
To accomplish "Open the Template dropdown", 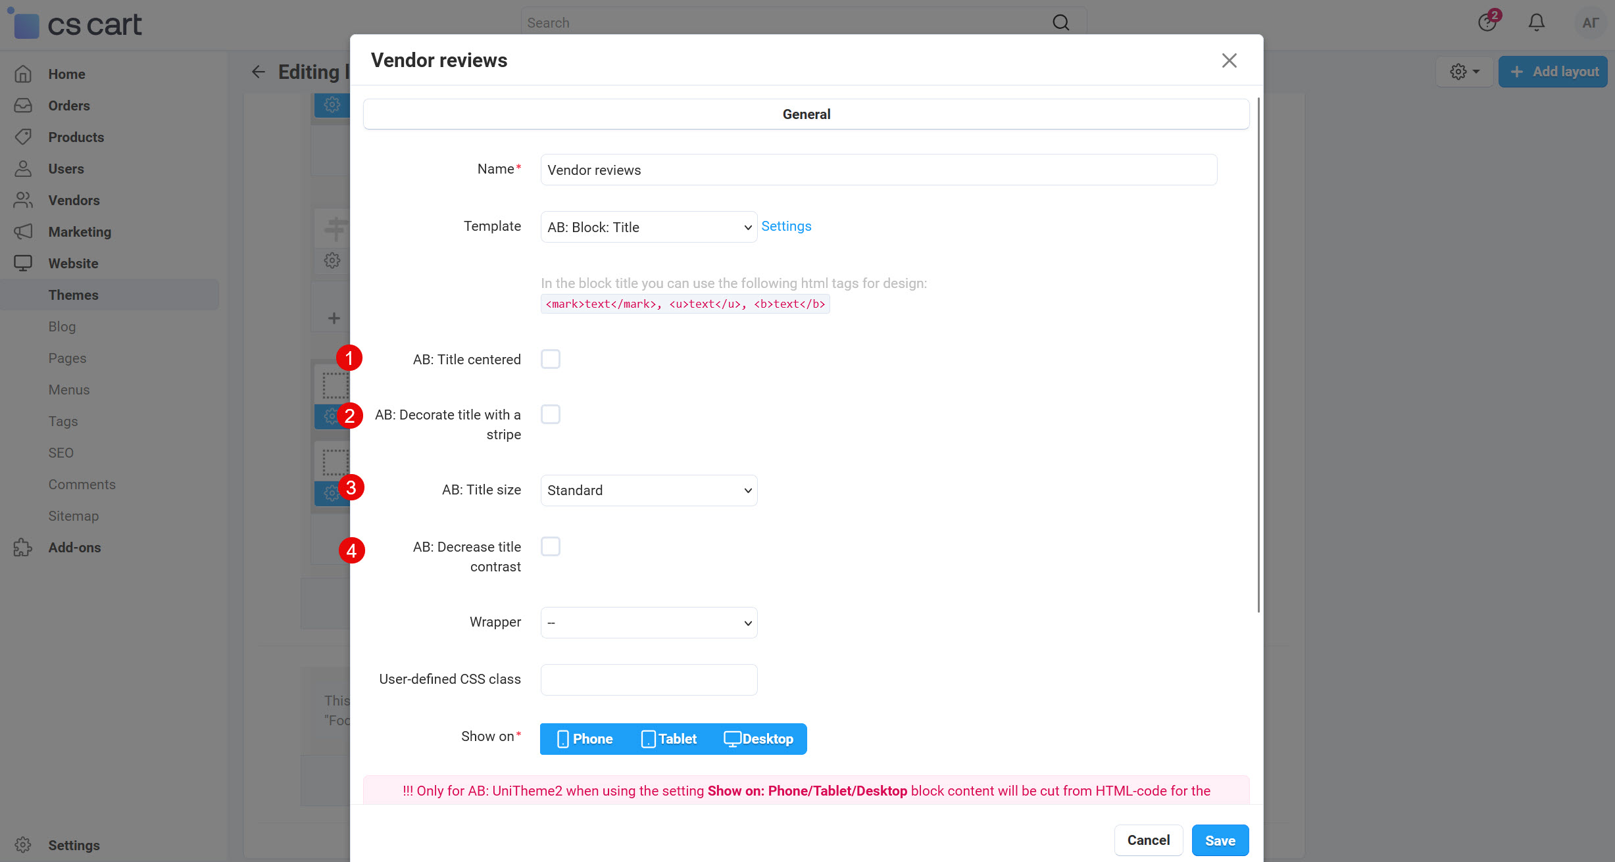I will point(648,227).
